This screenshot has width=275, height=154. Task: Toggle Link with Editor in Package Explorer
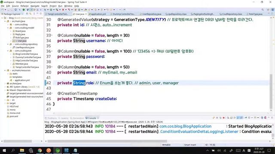coord(31,14)
